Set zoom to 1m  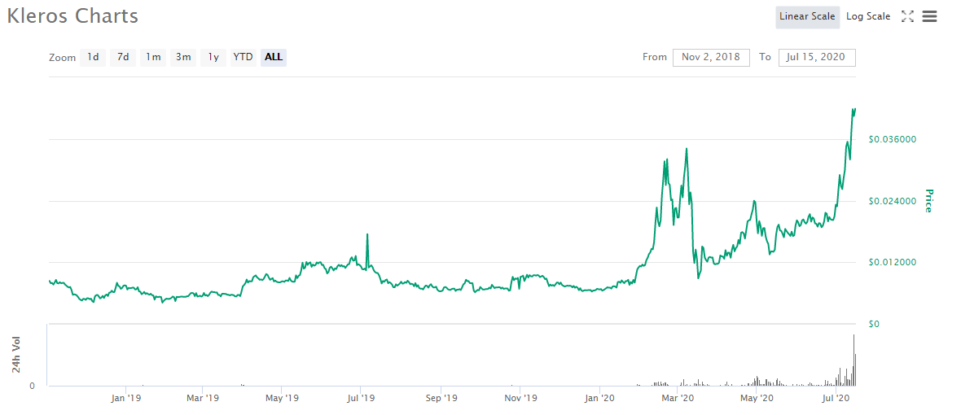(153, 58)
